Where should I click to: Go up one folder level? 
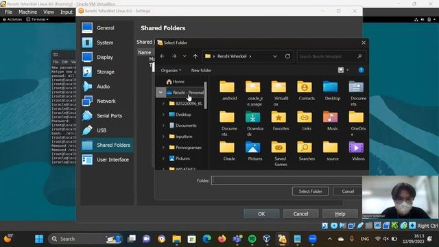pyautogui.click(x=195, y=56)
